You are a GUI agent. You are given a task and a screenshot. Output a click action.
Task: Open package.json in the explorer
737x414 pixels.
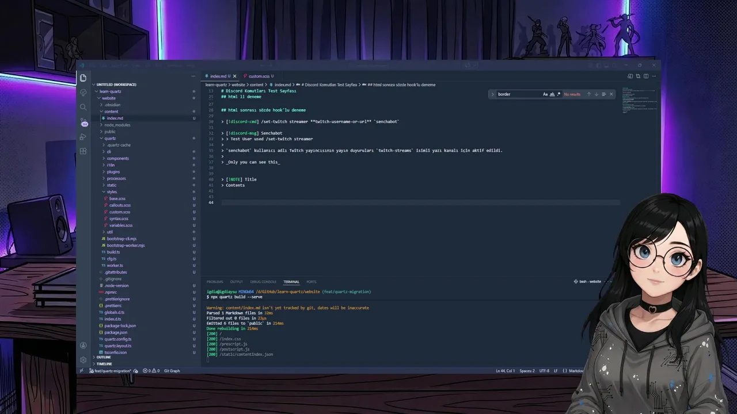tap(115, 332)
